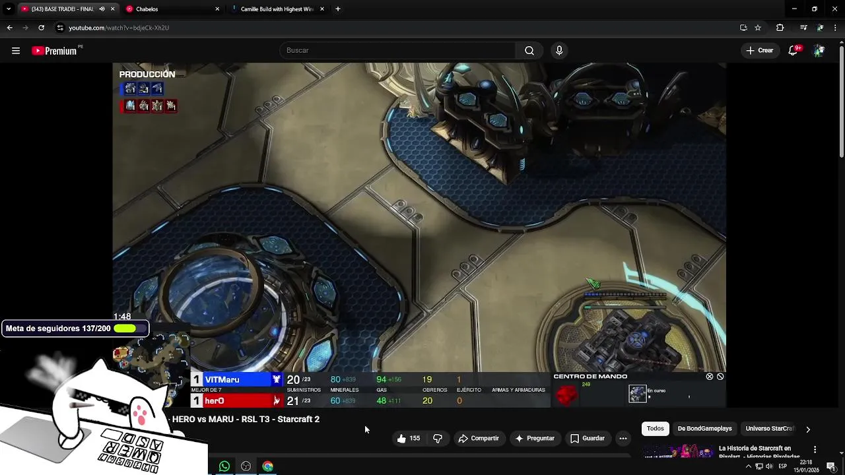Dislike the video with thumbs down
Viewport: 845px width, 475px height.
click(x=438, y=438)
